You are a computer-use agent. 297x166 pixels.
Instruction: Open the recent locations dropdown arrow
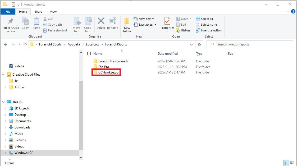click(20, 44)
